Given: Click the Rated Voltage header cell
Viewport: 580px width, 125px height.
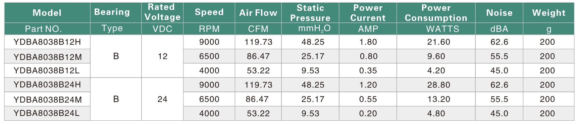Looking at the screenshot, I should click(x=162, y=13).
